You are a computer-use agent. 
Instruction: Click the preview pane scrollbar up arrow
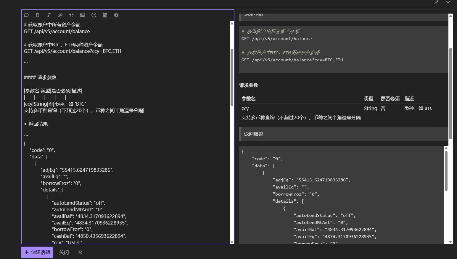450,16
